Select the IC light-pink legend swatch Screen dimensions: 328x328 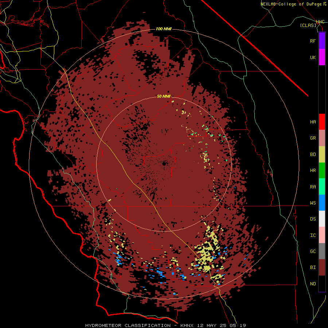(322, 235)
